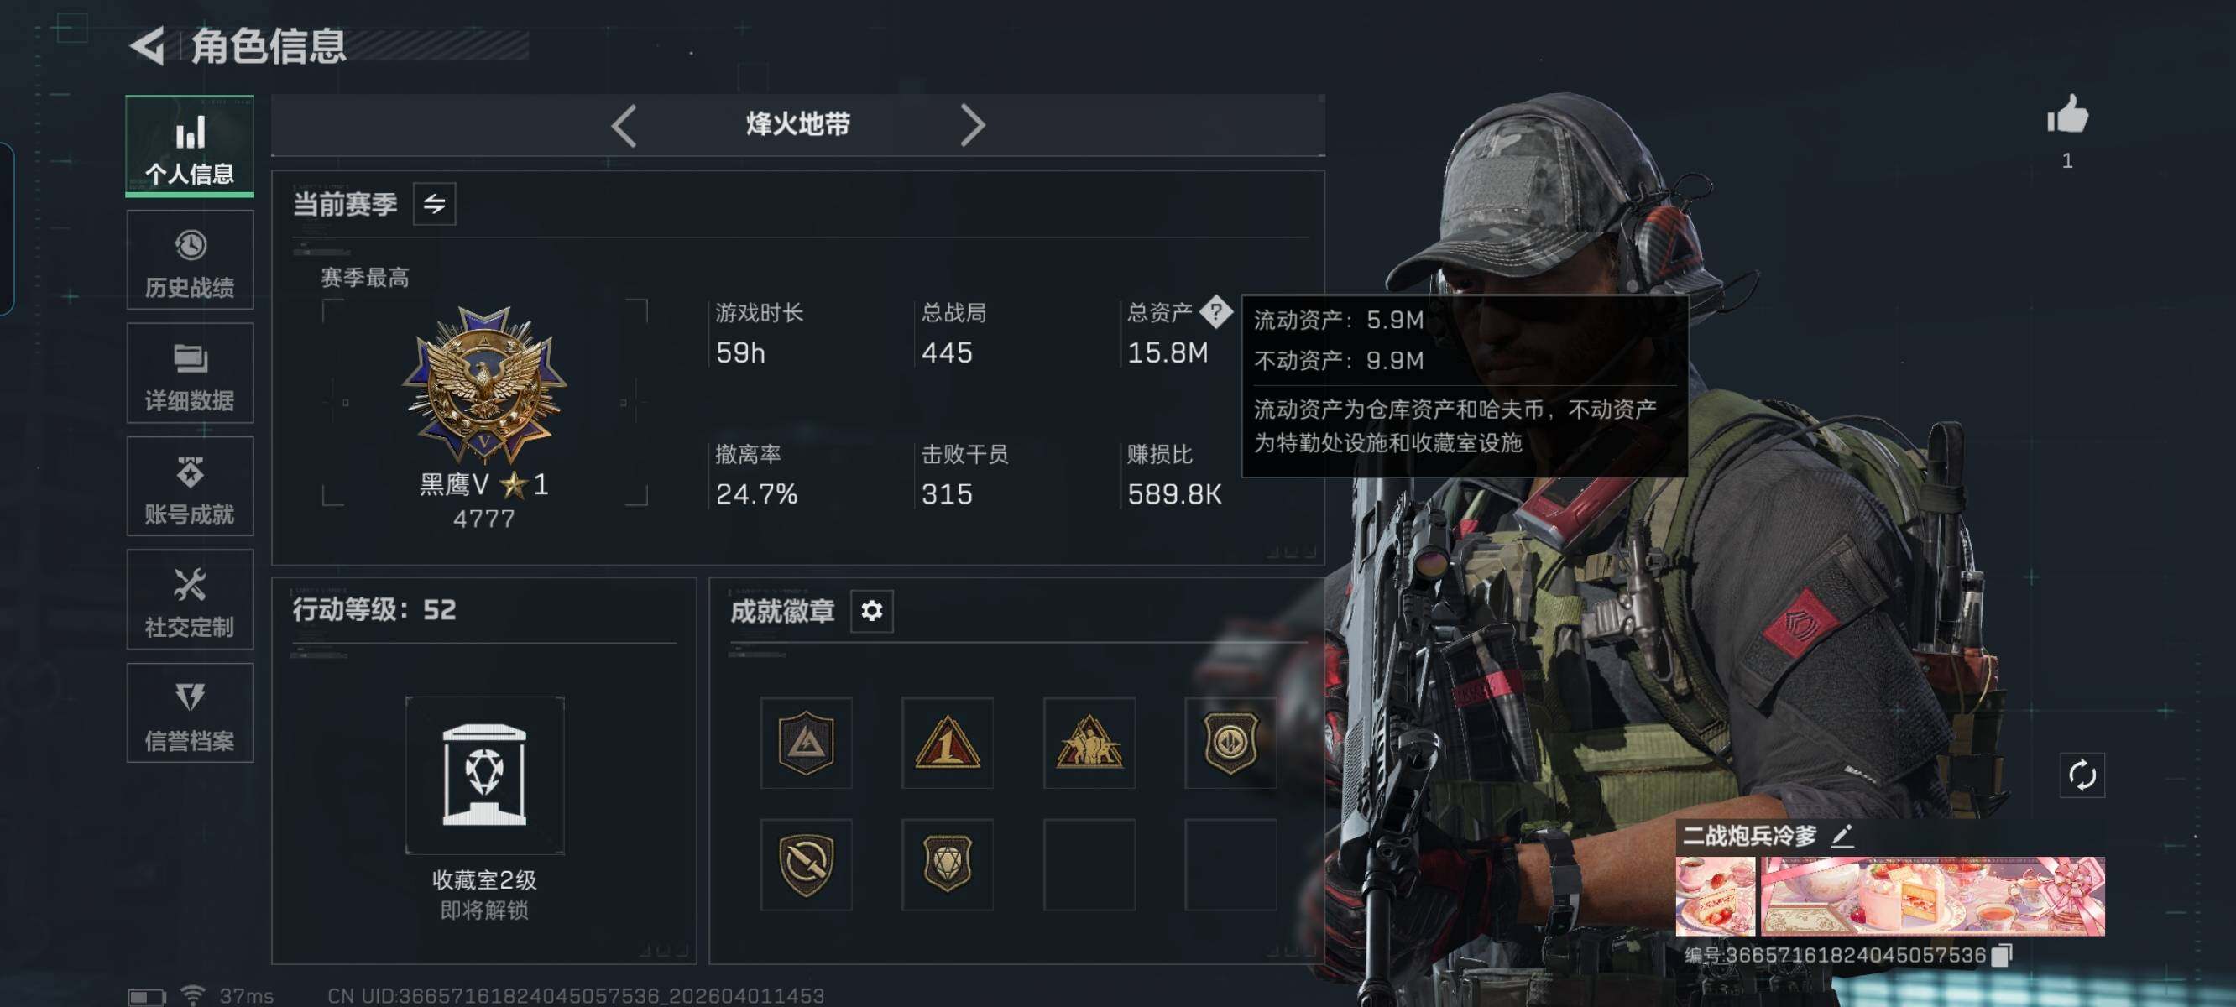Switch to next mode with right chevron
Screen dimensions: 2236x1007
tap(972, 126)
